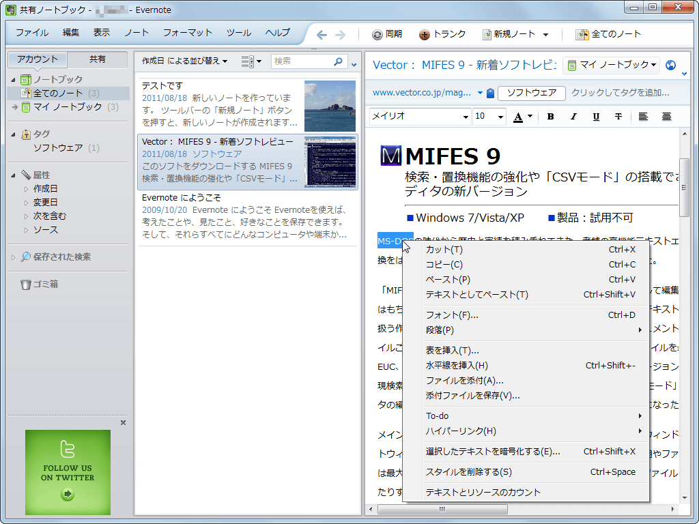The height and width of the screenshot is (524, 699).
Task: Select the ソフトウェア tag in sidebar
Action: [58, 148]
